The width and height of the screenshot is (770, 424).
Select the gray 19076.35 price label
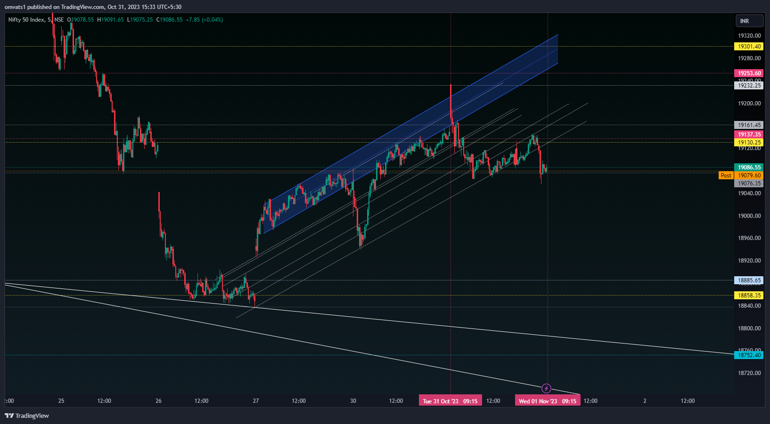tap(749, 184)
